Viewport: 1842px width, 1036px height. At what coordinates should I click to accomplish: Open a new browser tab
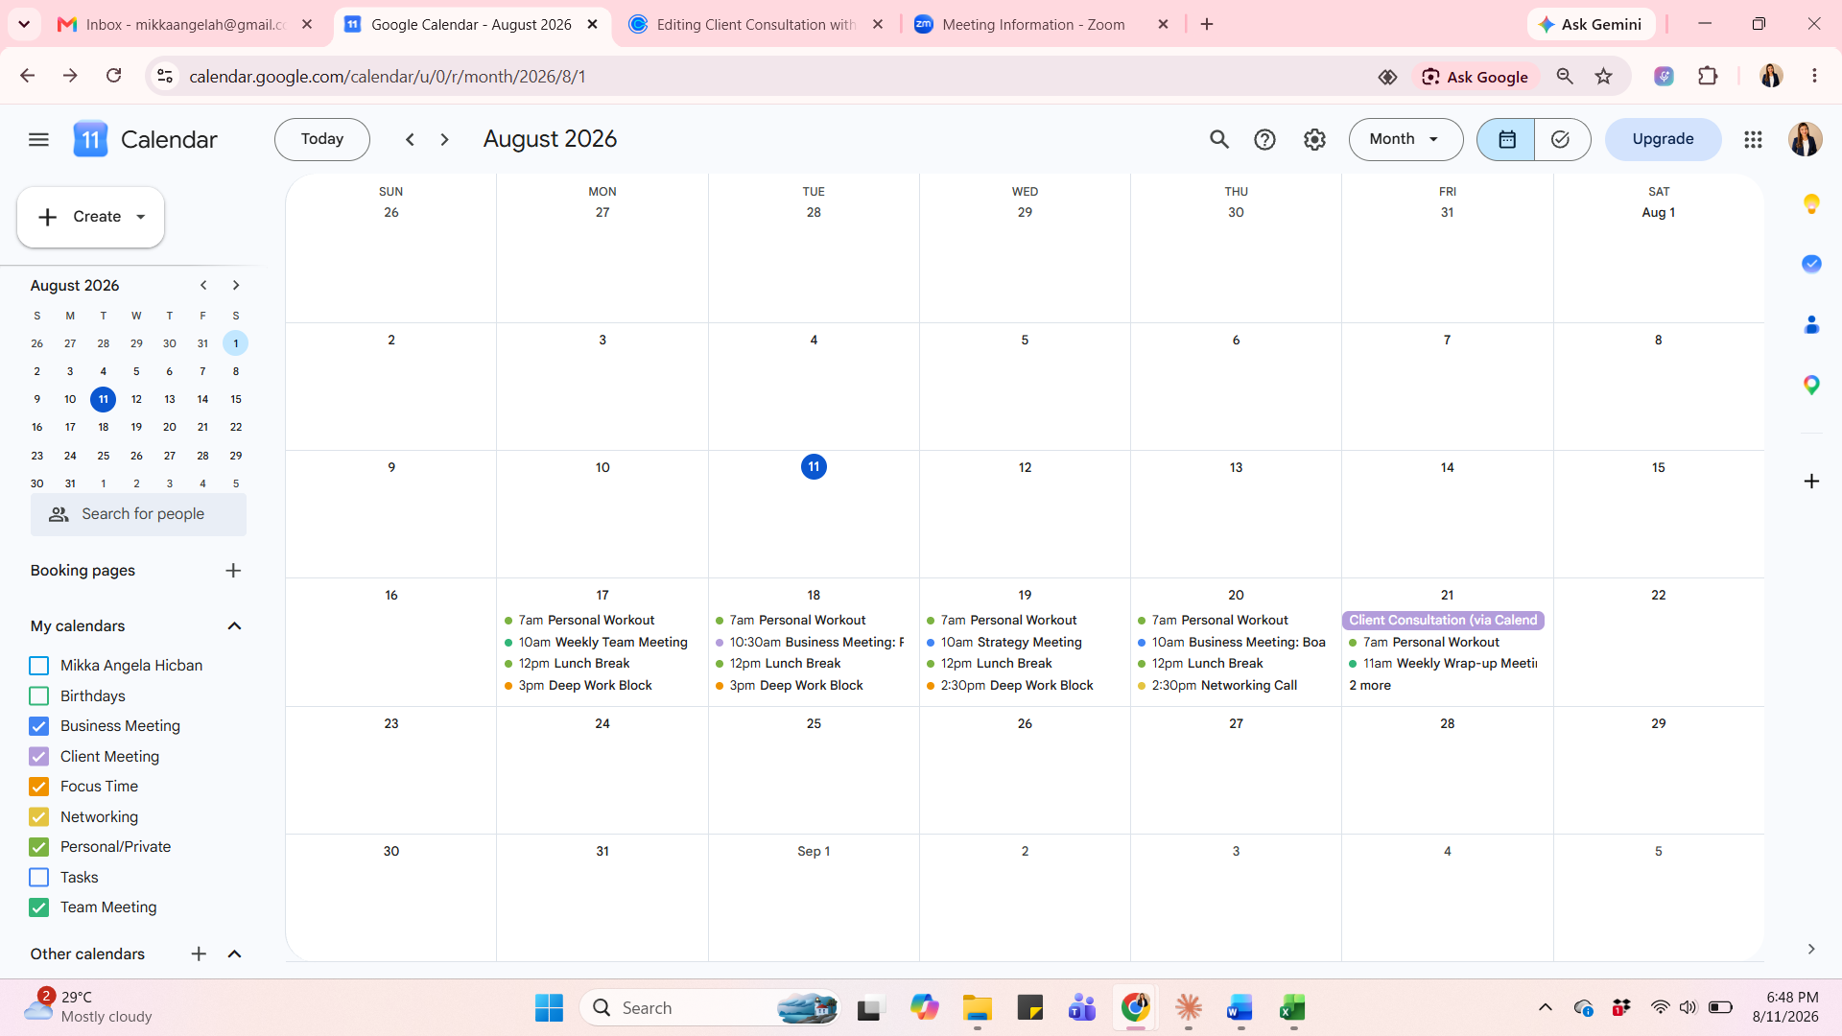click(x=1207, y=25)
